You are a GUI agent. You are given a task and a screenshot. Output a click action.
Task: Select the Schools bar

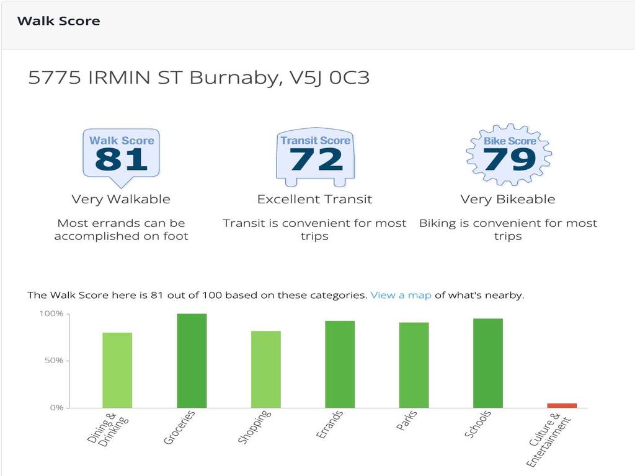pyautogui.click(x=488, y=363)
